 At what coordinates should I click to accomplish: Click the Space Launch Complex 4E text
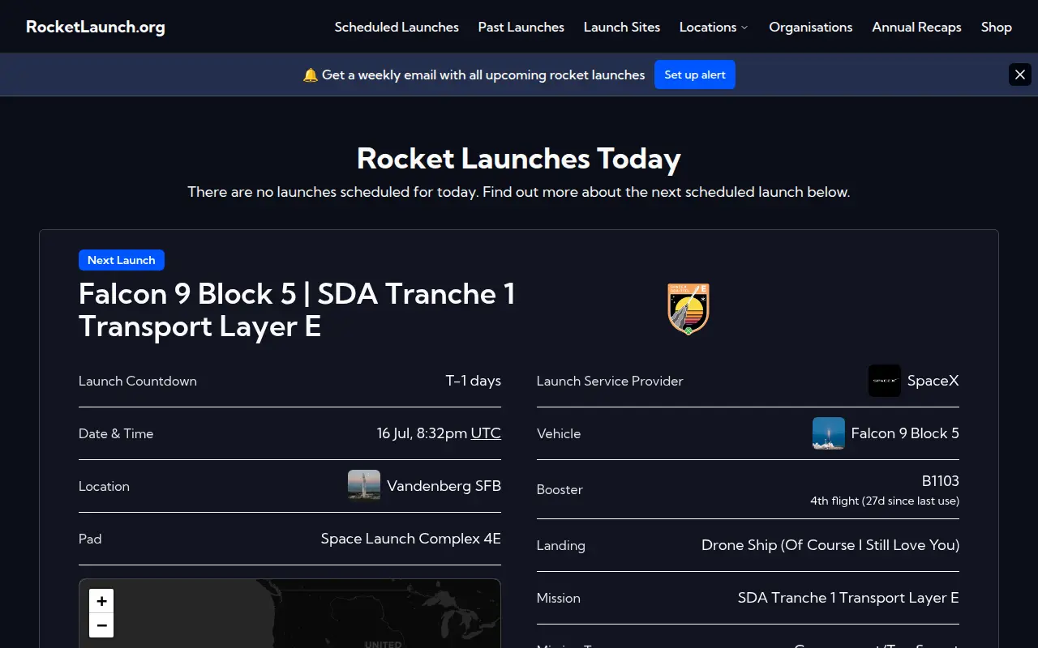pyautogui.click(x=411, y=539)
